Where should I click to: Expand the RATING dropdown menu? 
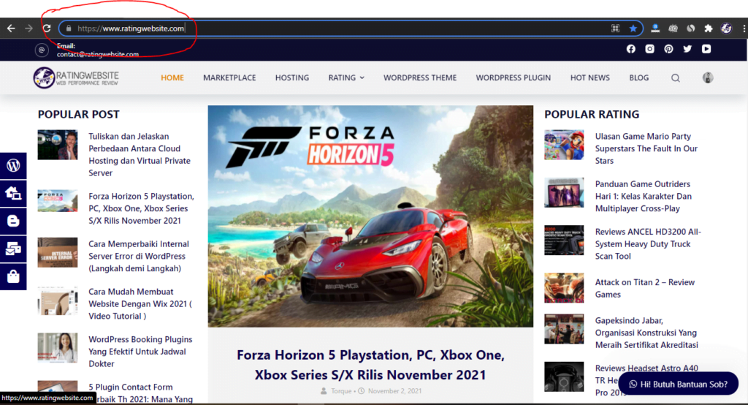[346, 77]
